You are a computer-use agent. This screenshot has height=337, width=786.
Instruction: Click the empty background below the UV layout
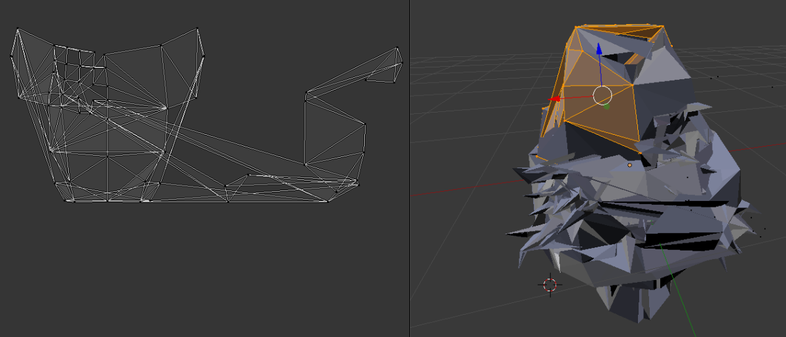(196, 268)
